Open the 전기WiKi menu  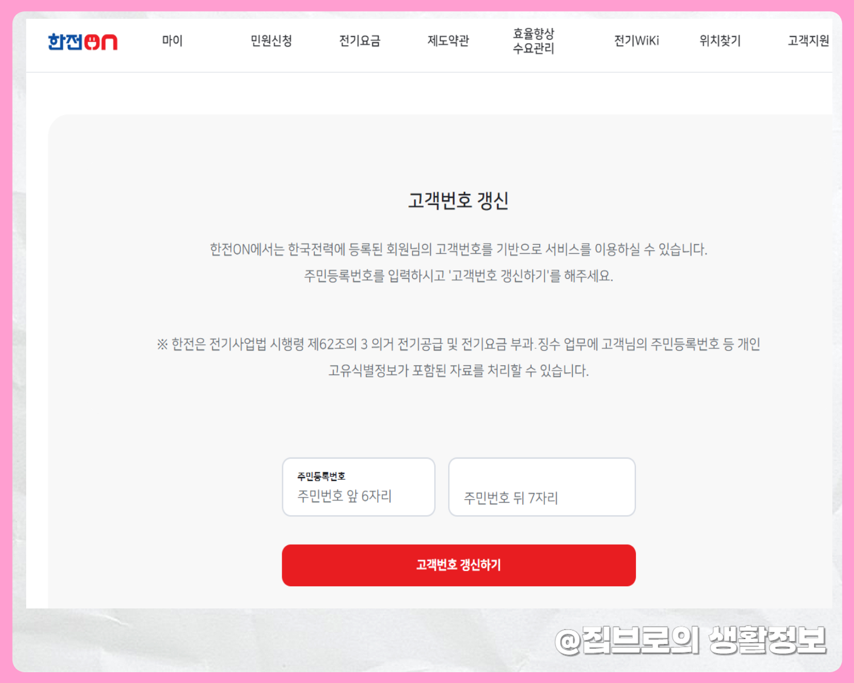pos(637,40)
